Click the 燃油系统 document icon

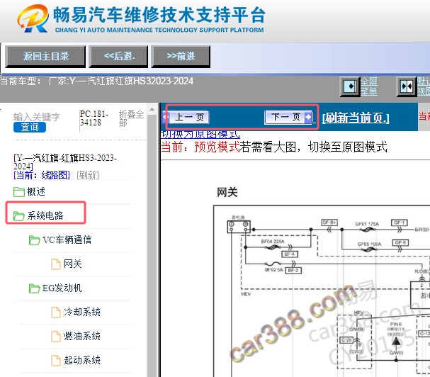(x=56, y=337)
